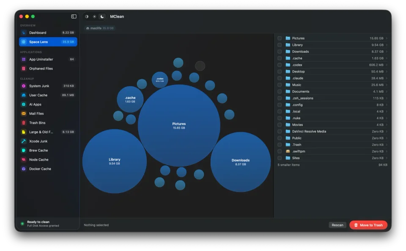Click the 5 smaller items row
The height and width of the screenshot is (251, 406).
332,165
